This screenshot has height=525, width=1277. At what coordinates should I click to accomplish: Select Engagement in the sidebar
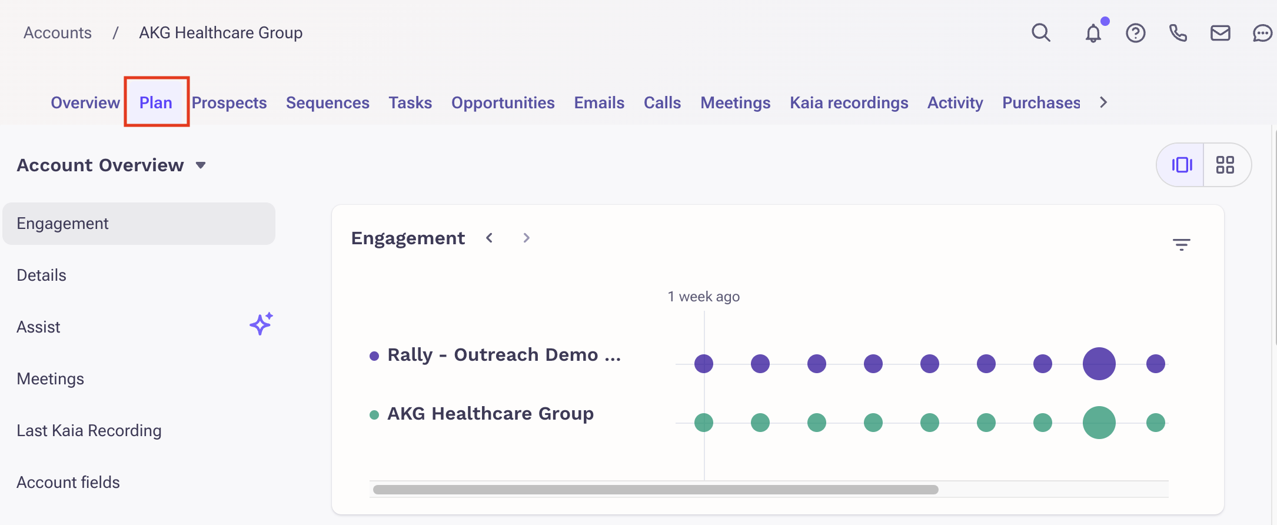point(139,224)
